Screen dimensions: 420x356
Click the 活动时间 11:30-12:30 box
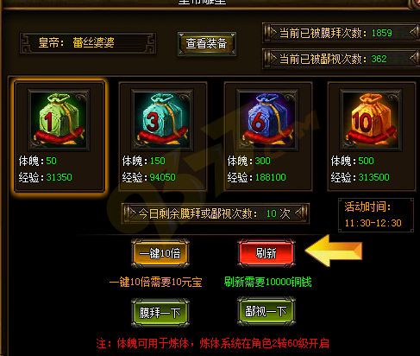(x=376, y=215)
